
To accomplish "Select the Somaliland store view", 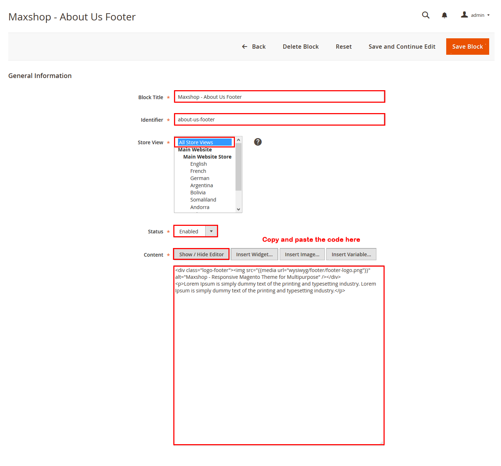I will coord(203,200).
